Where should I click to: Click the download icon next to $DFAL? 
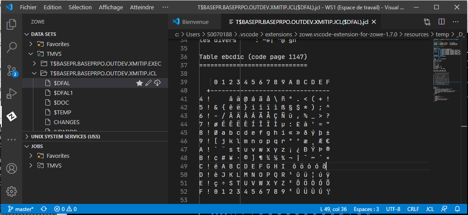point(157,83)
